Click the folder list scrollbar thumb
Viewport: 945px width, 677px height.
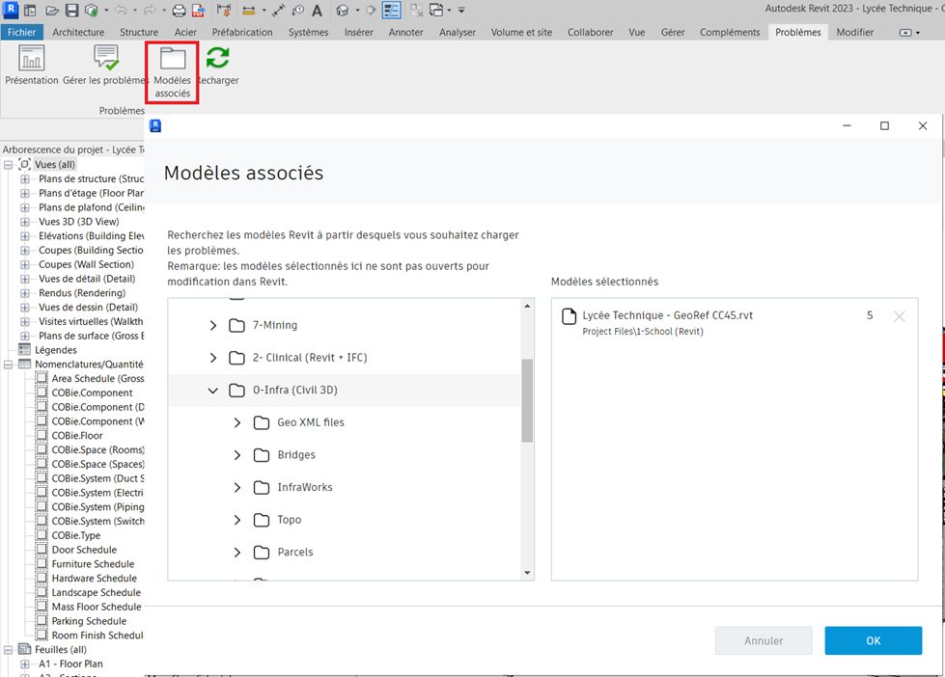(x=527, y=400)
